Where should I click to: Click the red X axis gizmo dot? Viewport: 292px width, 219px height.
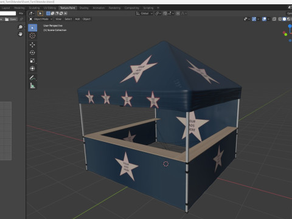click(284, 32)
